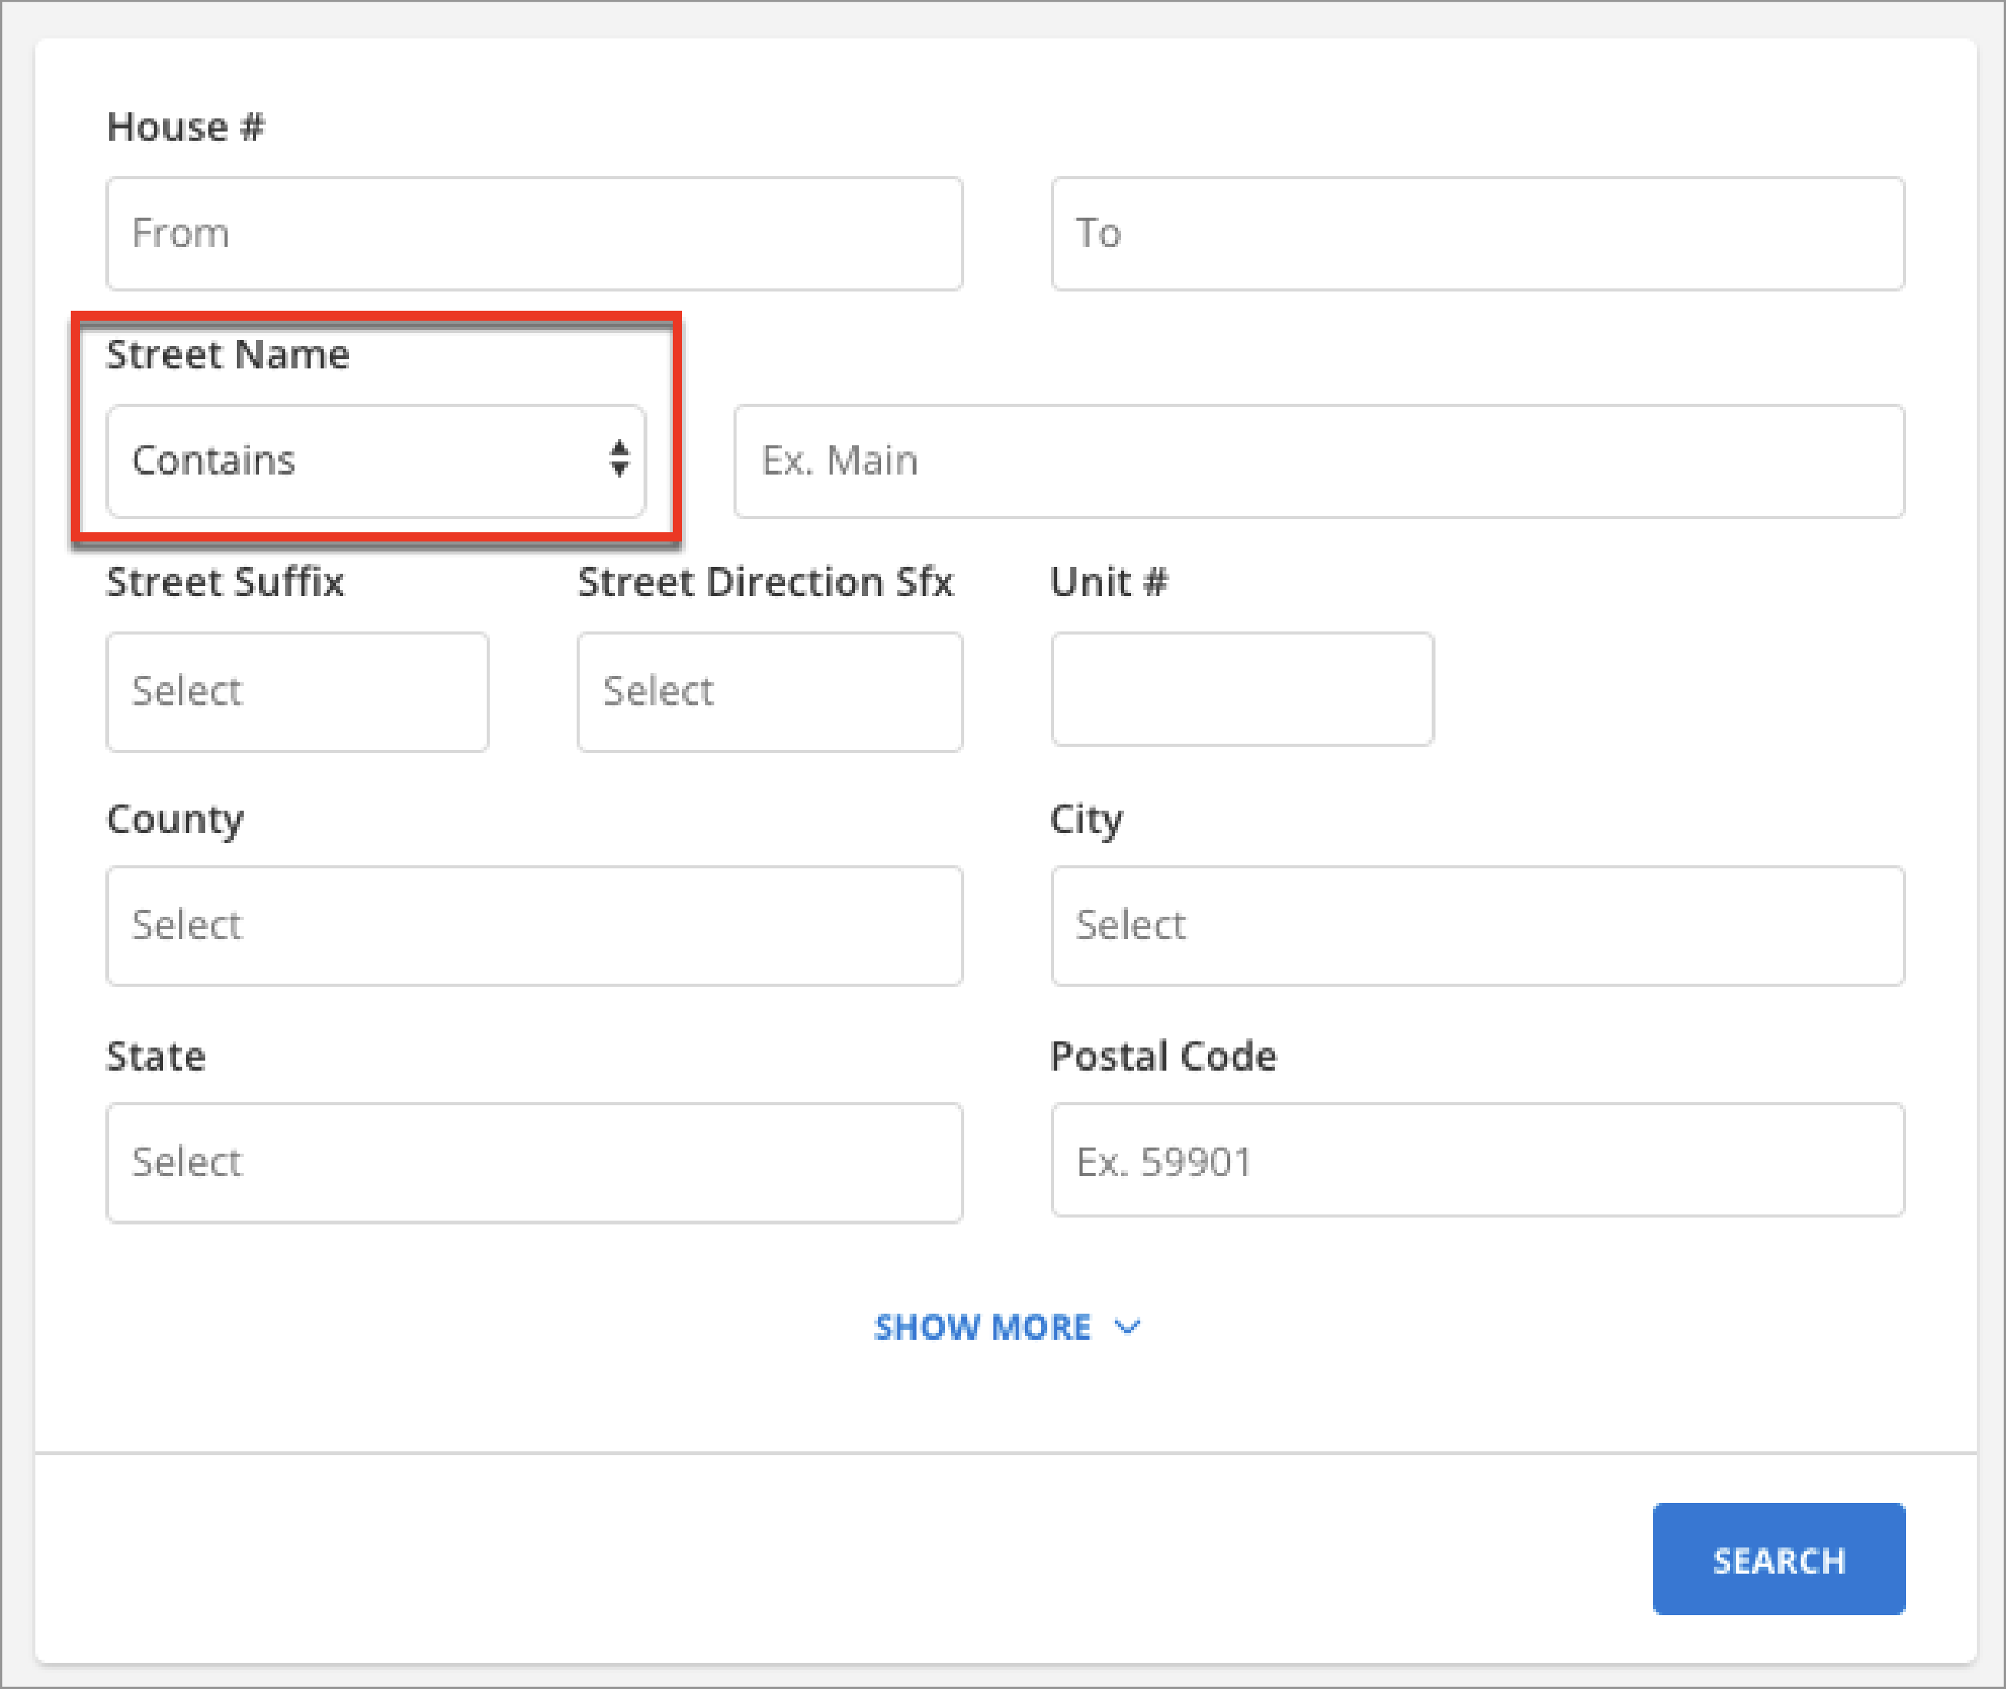Open the City select field
The width and height of the screenshot is (2006, 1689).
pyautogui.click(x=1477, y=926)
